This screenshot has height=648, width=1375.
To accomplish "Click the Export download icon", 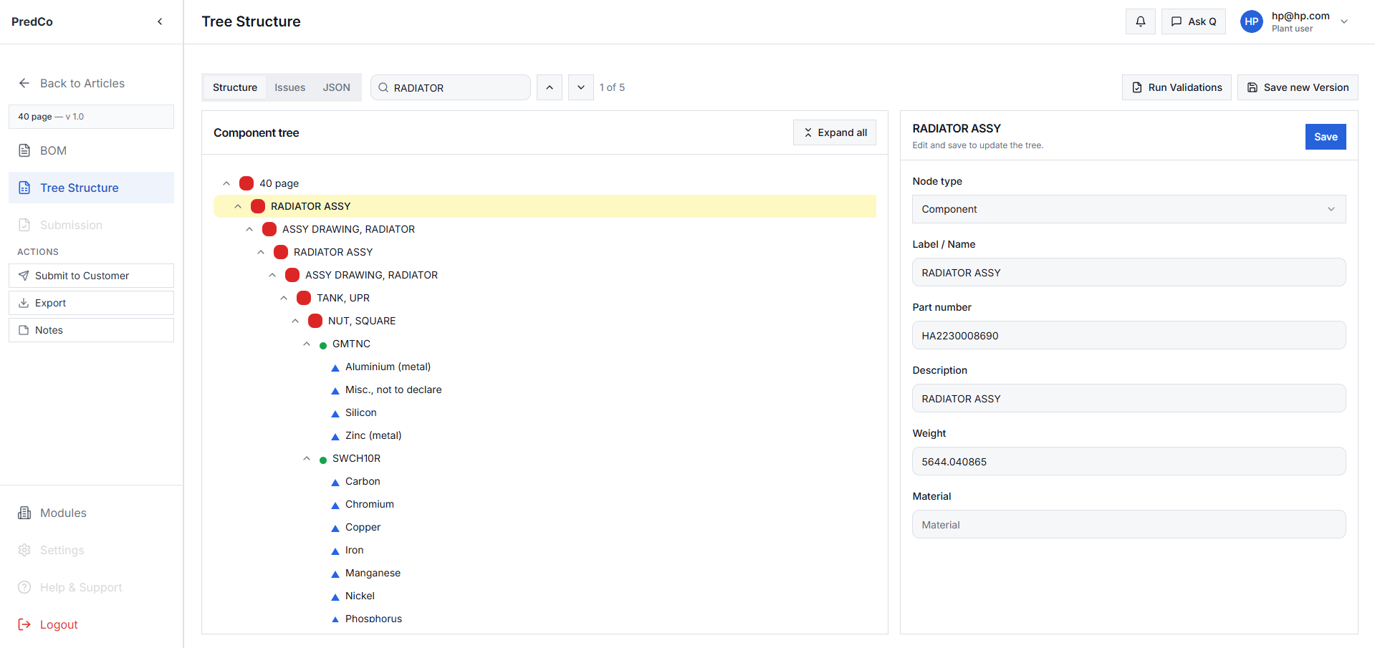I will 24,303.
